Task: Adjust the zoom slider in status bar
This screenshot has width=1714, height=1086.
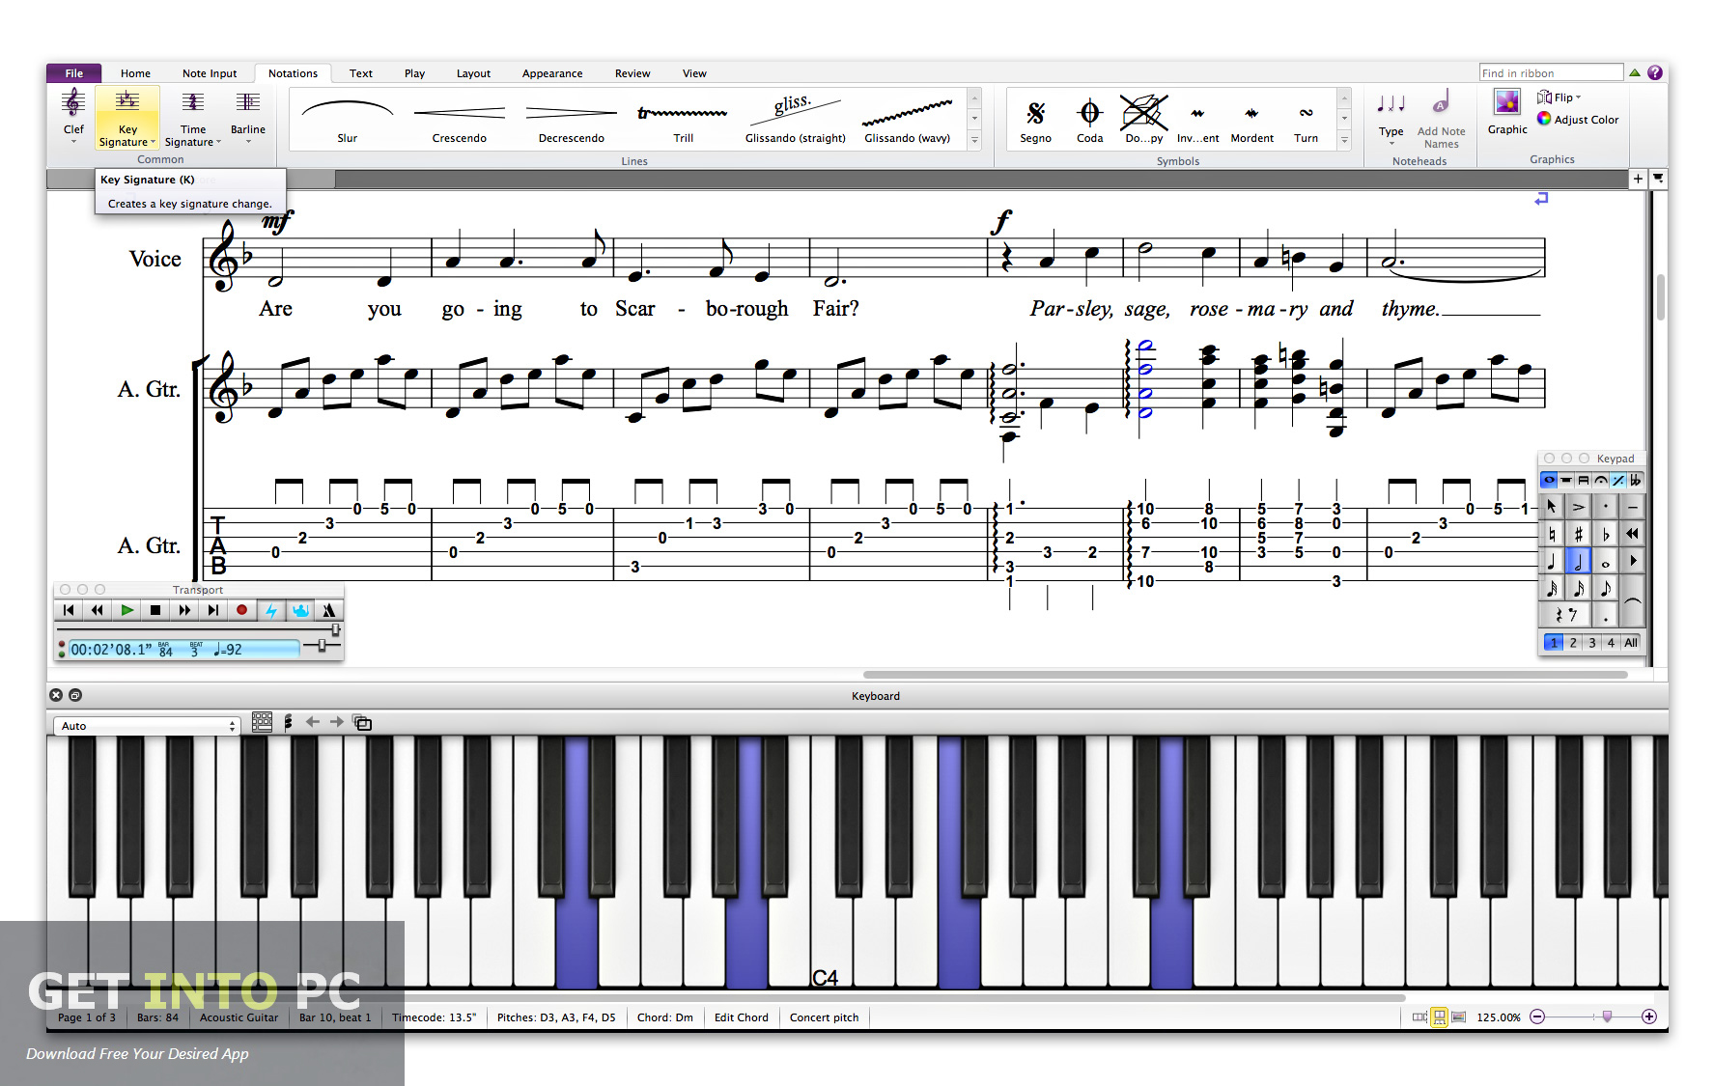Action: [x=1607, y=1016]
